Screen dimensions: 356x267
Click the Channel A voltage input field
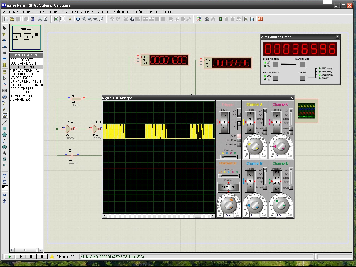point(254,157)
